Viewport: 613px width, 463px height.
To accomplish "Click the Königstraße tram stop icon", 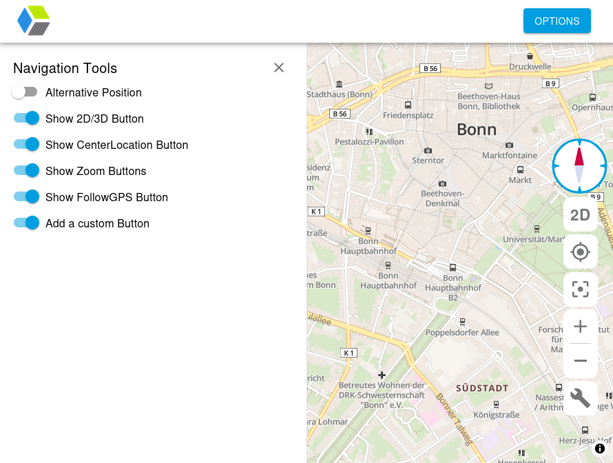I will pyautogui.click(x=496, y=404).
